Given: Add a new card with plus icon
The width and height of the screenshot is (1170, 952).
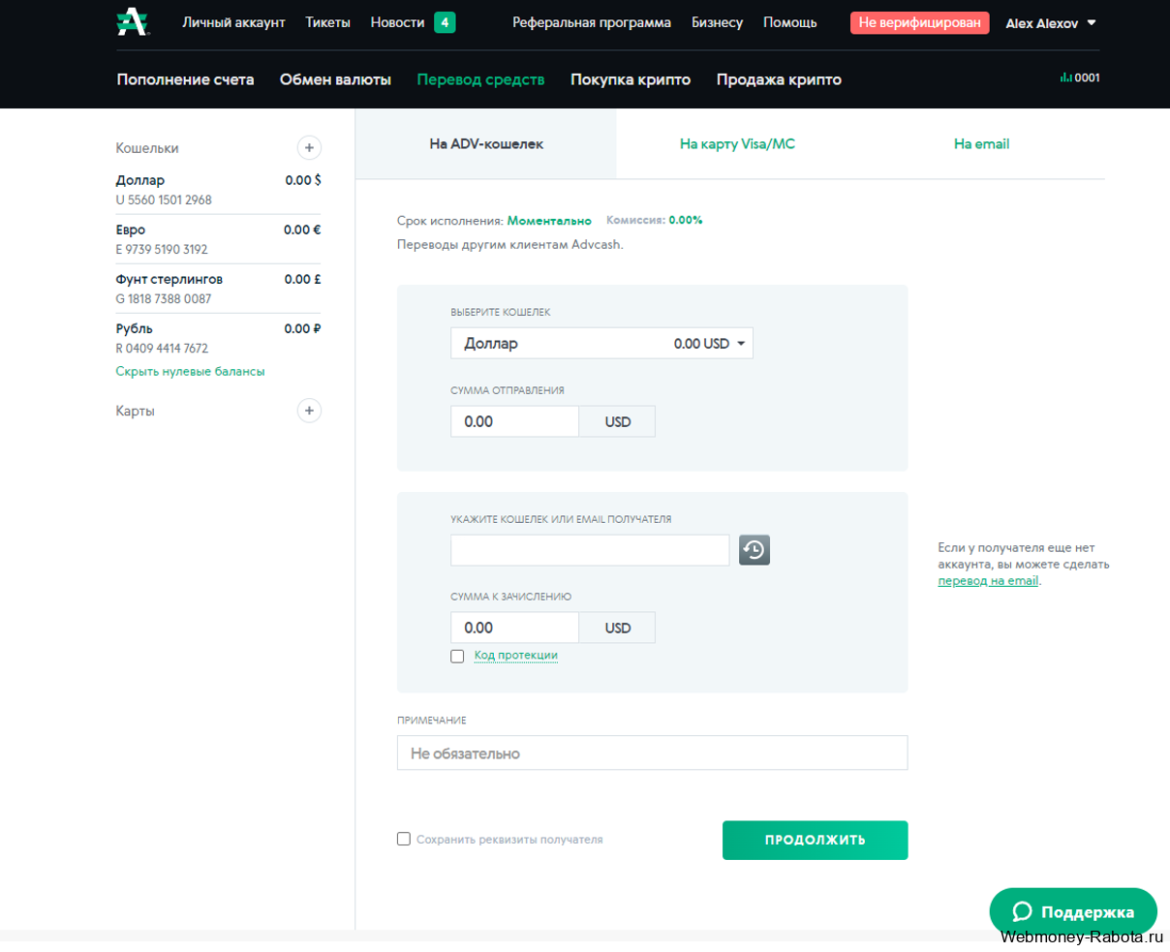Looking at the screenshot, I should (309, 411).
